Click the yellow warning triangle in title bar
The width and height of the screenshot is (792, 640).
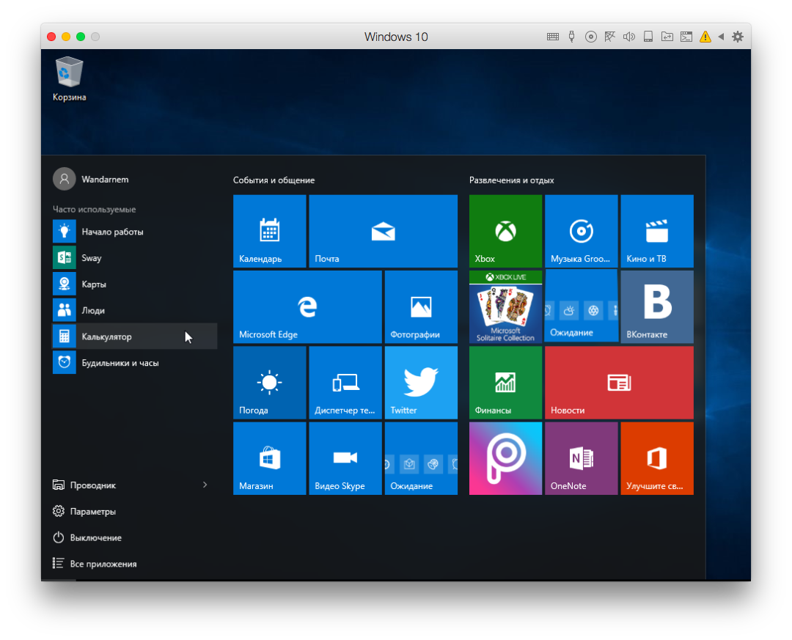705,37
